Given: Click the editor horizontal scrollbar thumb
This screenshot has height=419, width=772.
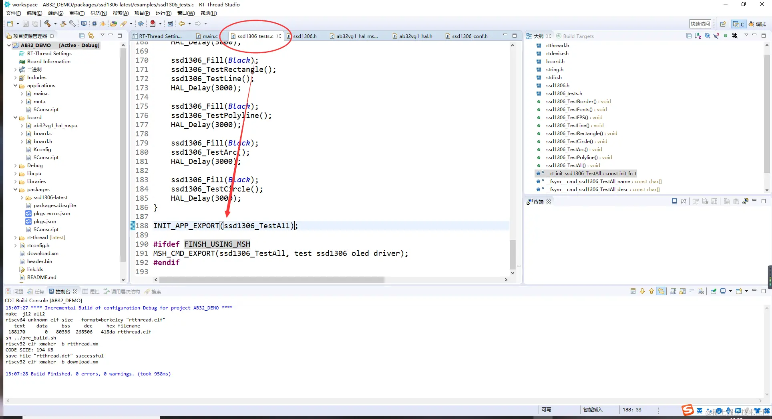Looking at the screenshot, I should (x=271, y=279).
